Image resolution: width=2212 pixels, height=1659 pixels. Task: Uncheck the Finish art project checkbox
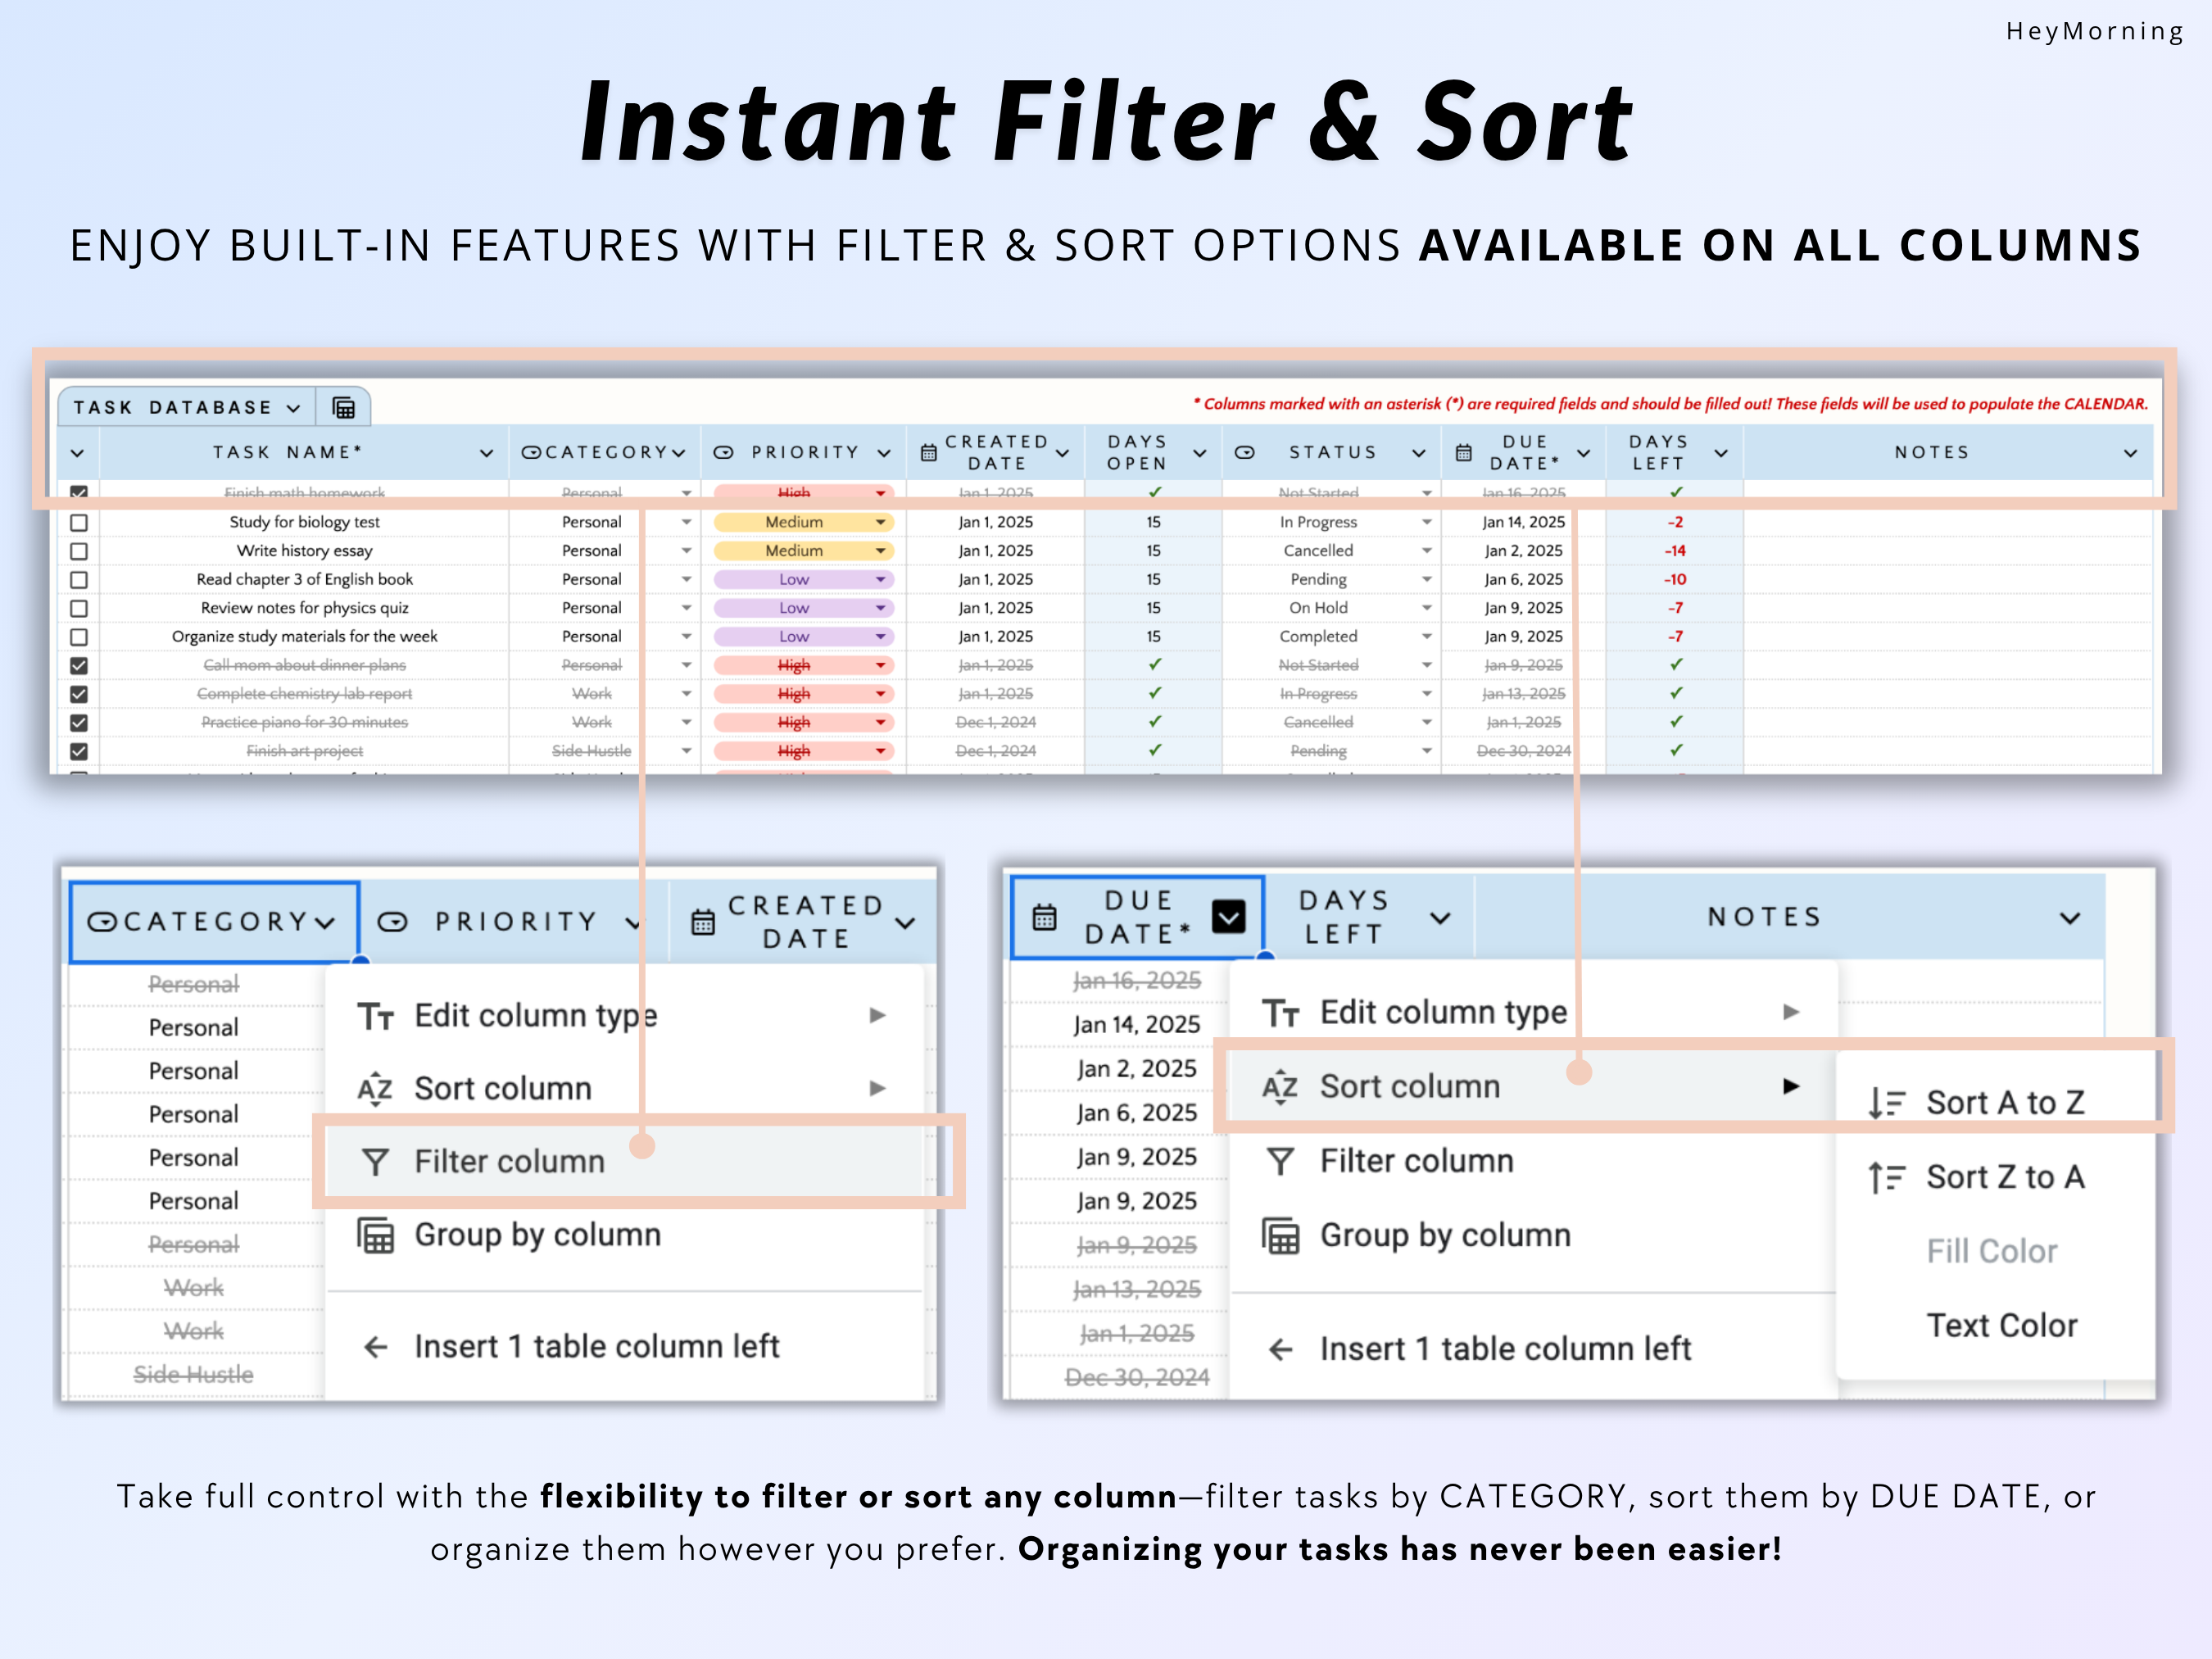[79, 751]
